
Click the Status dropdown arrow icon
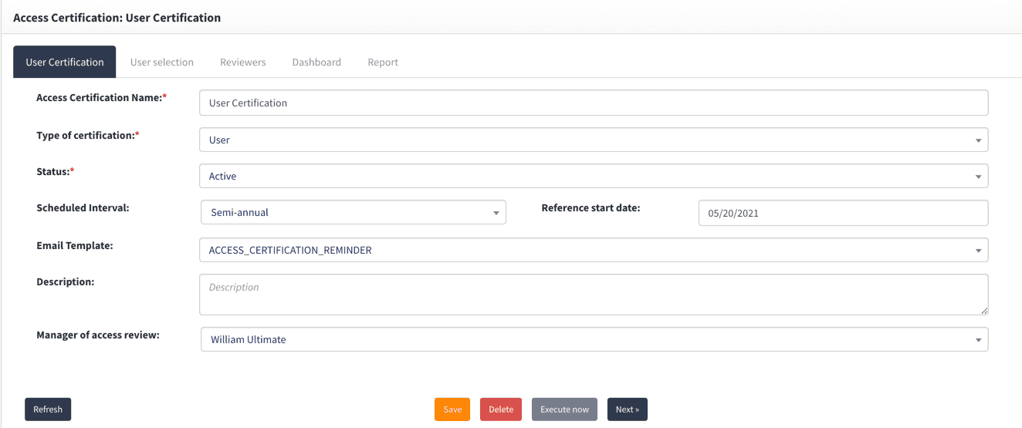(x=978, y=177)
